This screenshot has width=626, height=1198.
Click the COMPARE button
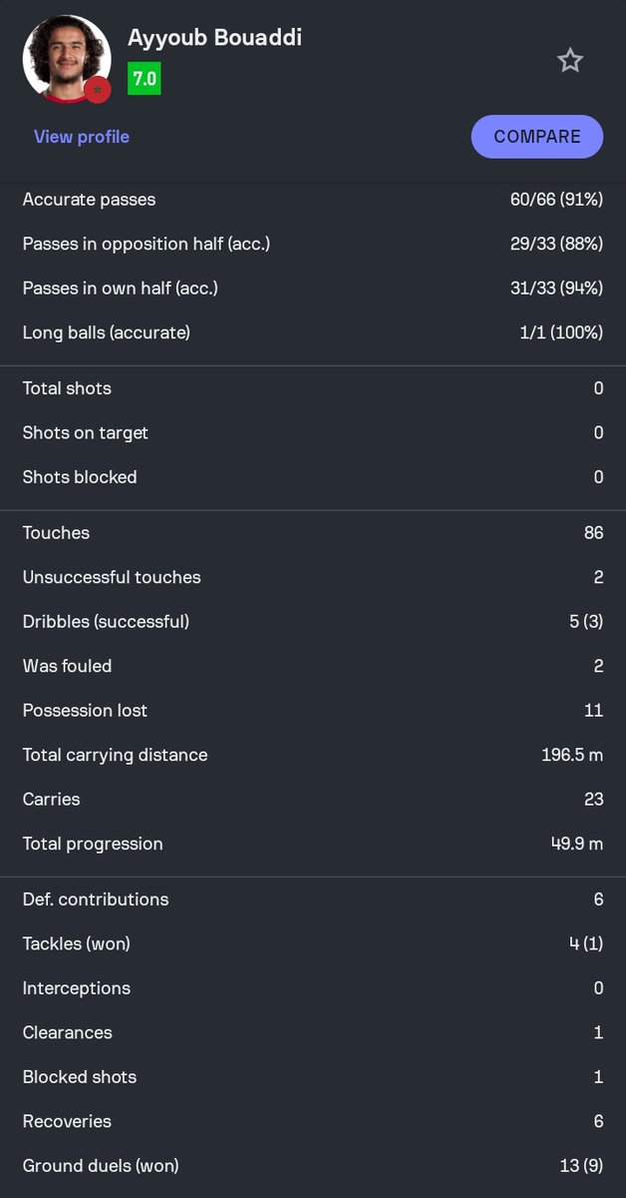537,137
